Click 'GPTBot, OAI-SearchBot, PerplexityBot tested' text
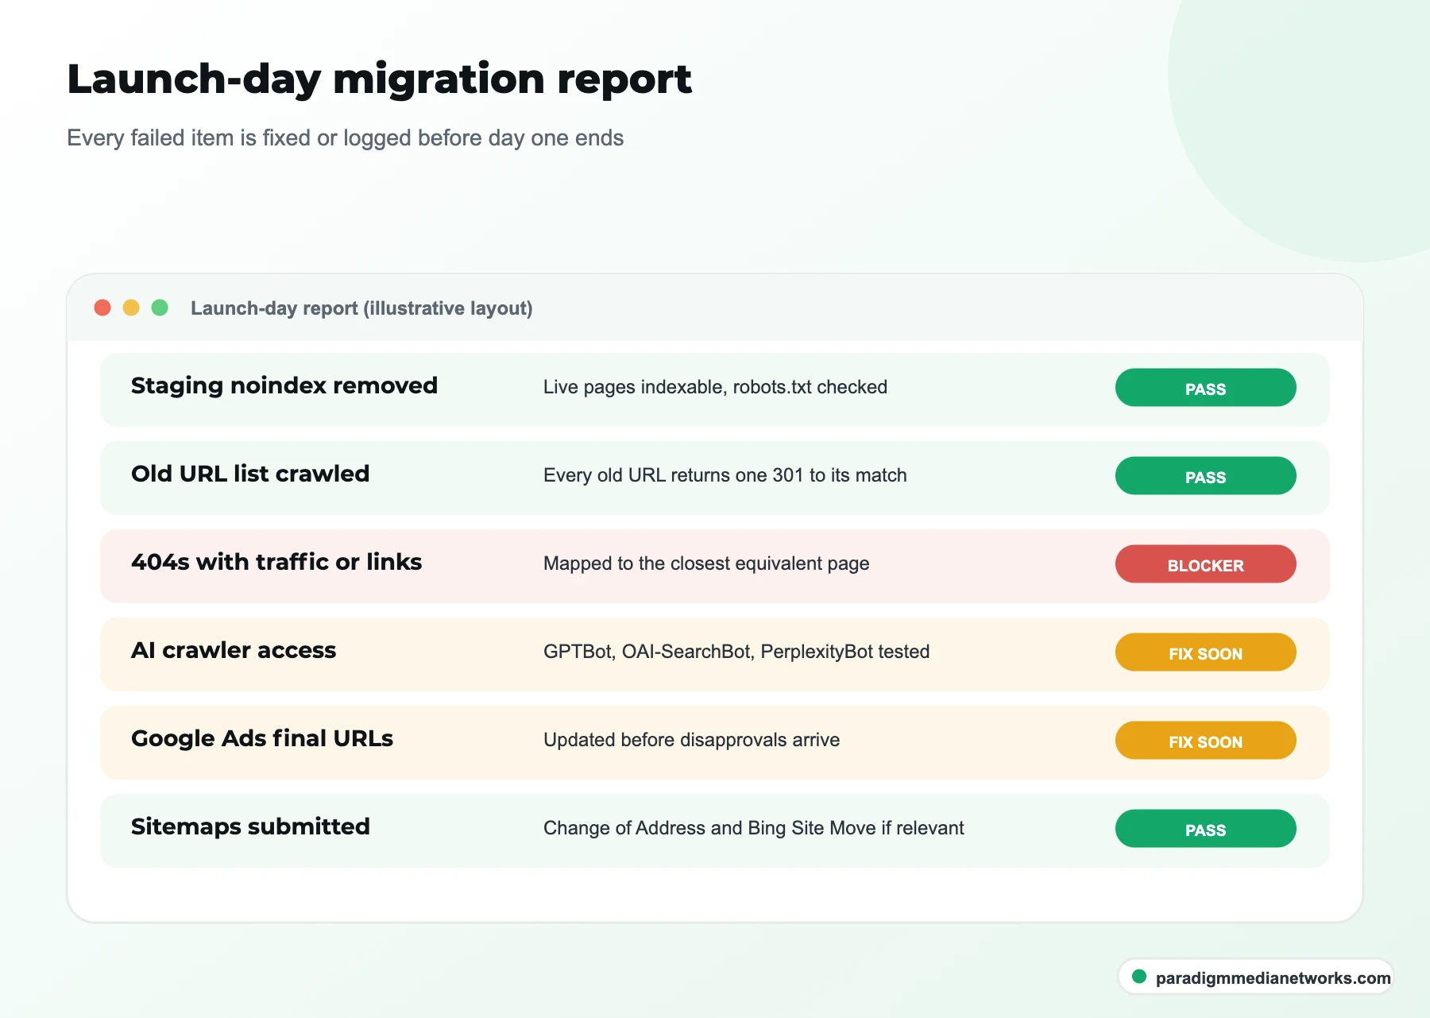Viewport: 1430px width, 1018px height. pyautogui.click(x=736, y=652)
